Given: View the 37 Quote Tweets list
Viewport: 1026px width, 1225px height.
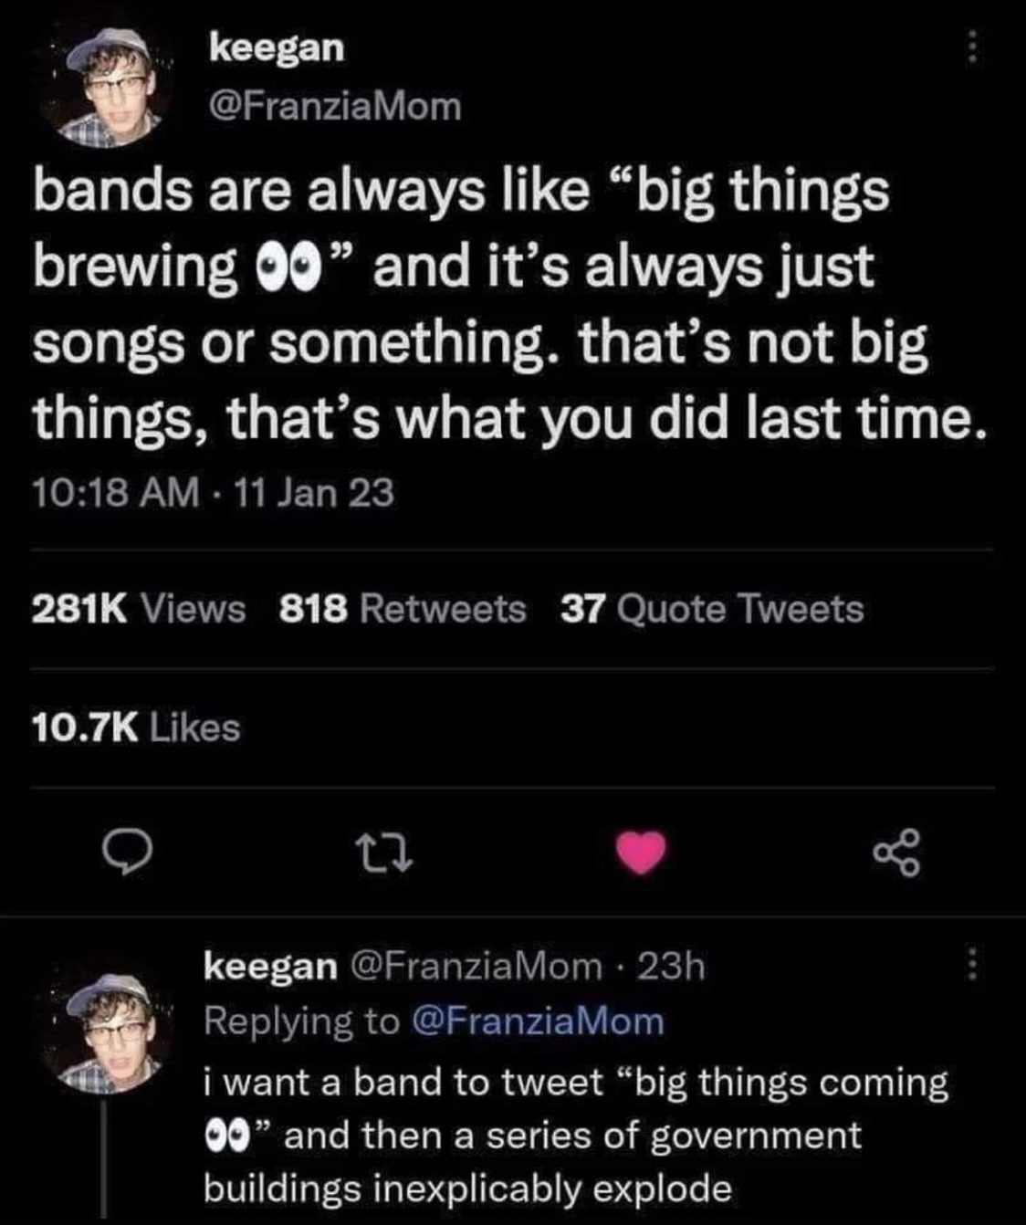Looking at the screenshot, I should [x=711, y=609].
